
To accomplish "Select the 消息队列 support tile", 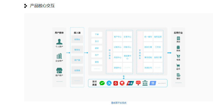I will (x=148, y=68).
